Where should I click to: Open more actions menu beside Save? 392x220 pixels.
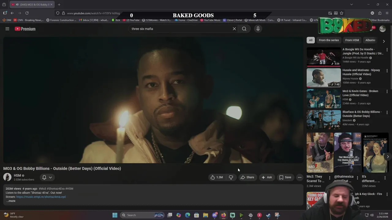click(300, 177)
